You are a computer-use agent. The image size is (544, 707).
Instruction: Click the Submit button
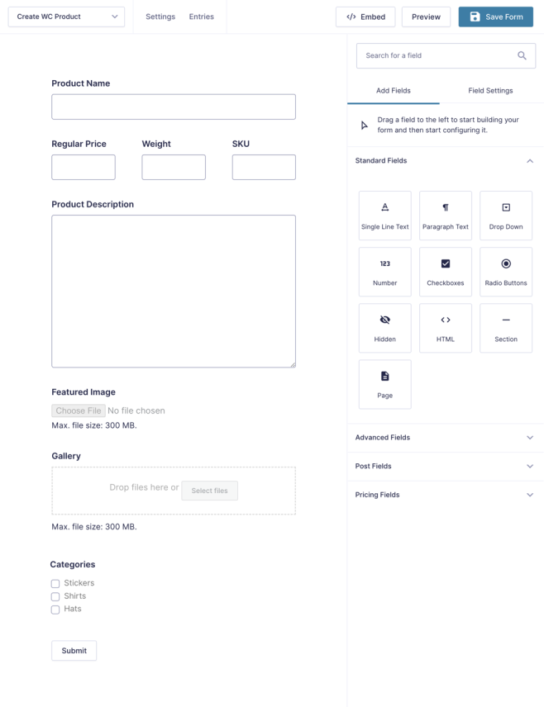(74, 651)
